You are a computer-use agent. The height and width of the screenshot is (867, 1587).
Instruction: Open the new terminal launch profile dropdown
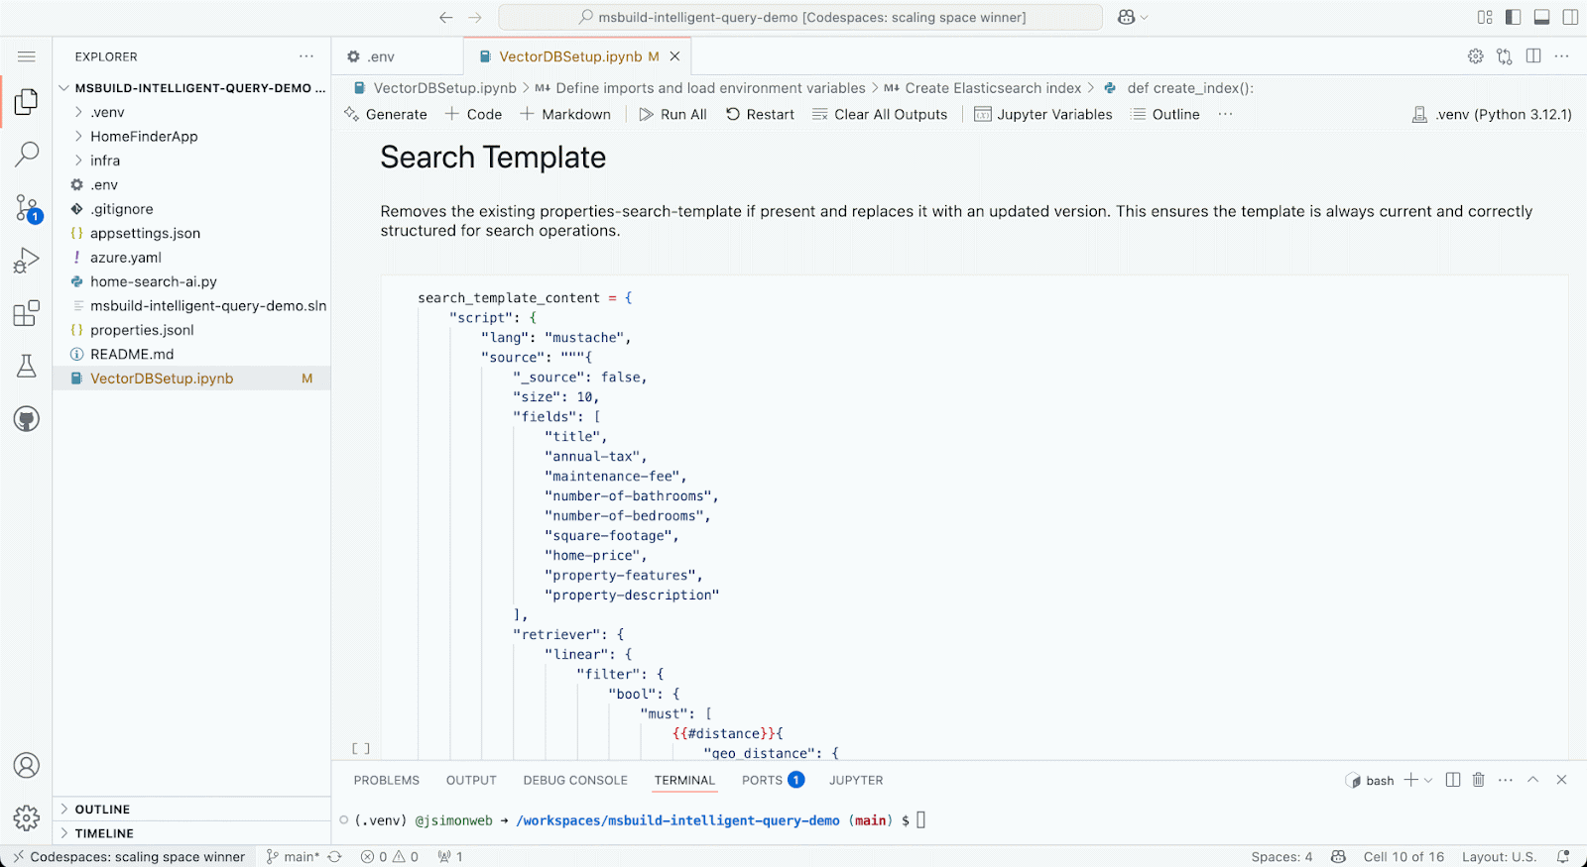[1428, 780]
